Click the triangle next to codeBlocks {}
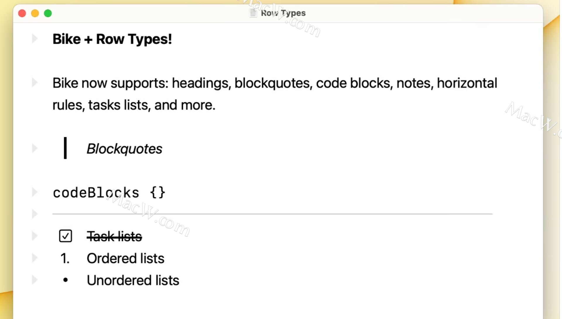 click(x=35, y=192)
